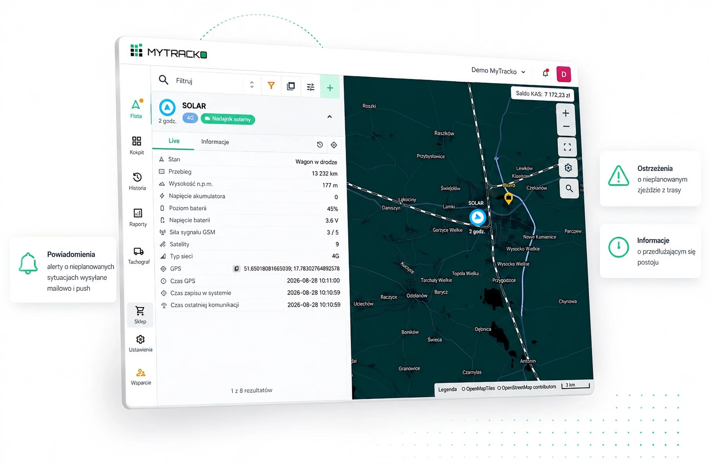Open map settings gear
711x474 pixels.
point(568,168)
